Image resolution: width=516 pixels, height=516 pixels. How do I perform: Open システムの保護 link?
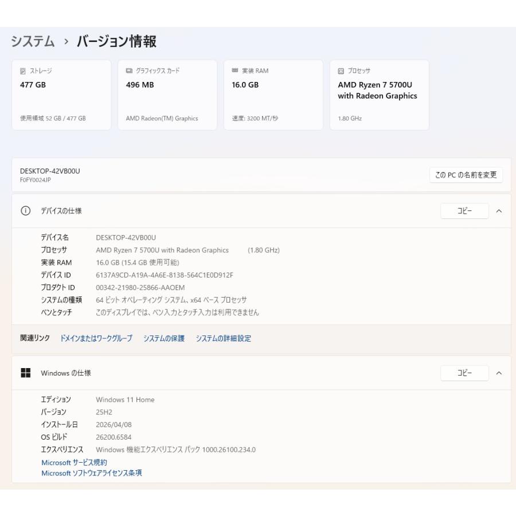(164, 338)
